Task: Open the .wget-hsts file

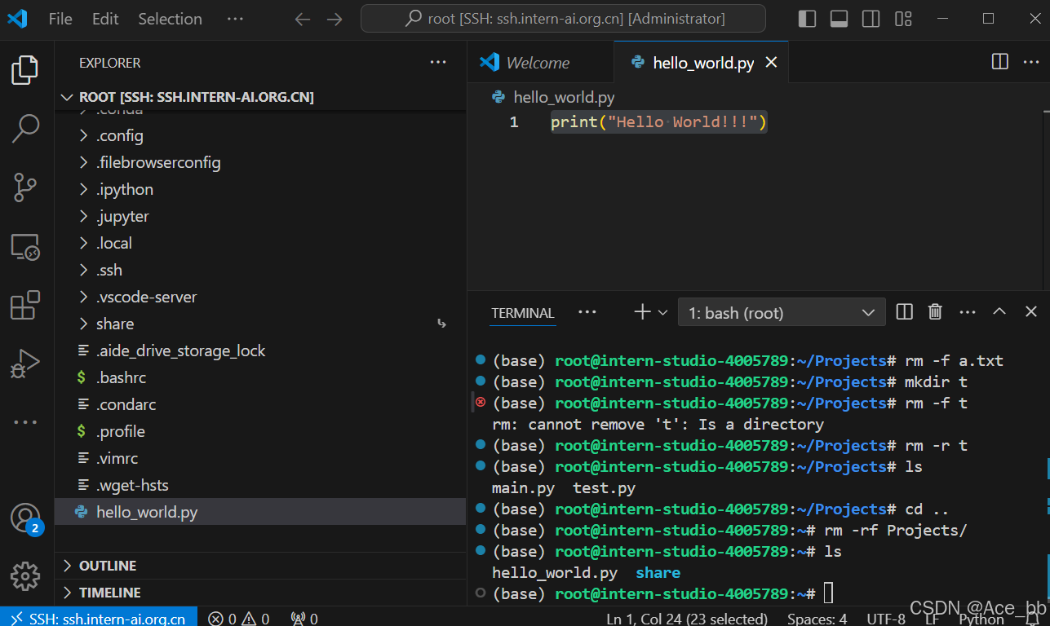Action: point(260,485)
